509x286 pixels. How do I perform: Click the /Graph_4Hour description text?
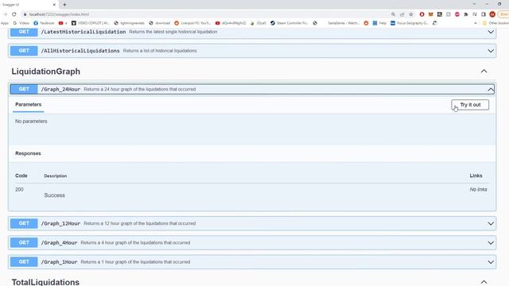[x=135, y=242]
